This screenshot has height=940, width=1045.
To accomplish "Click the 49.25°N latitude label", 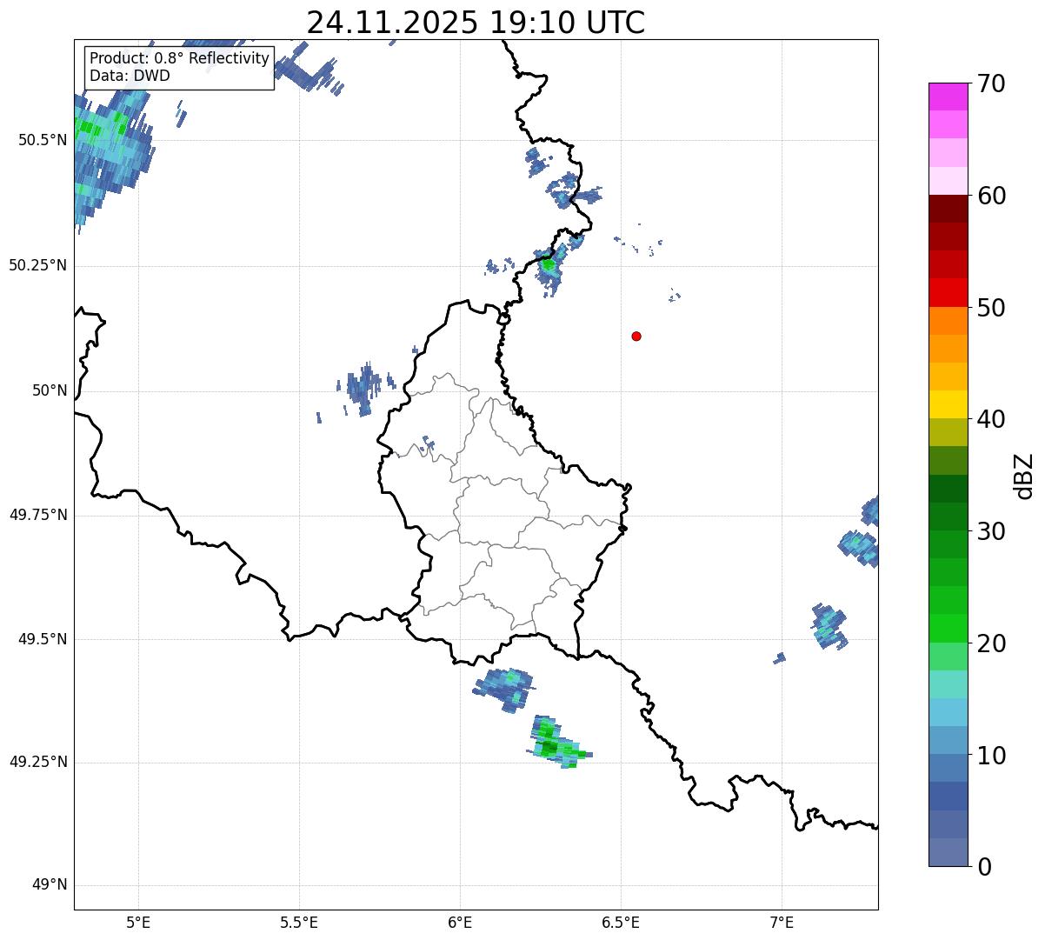I will point(38,763).
